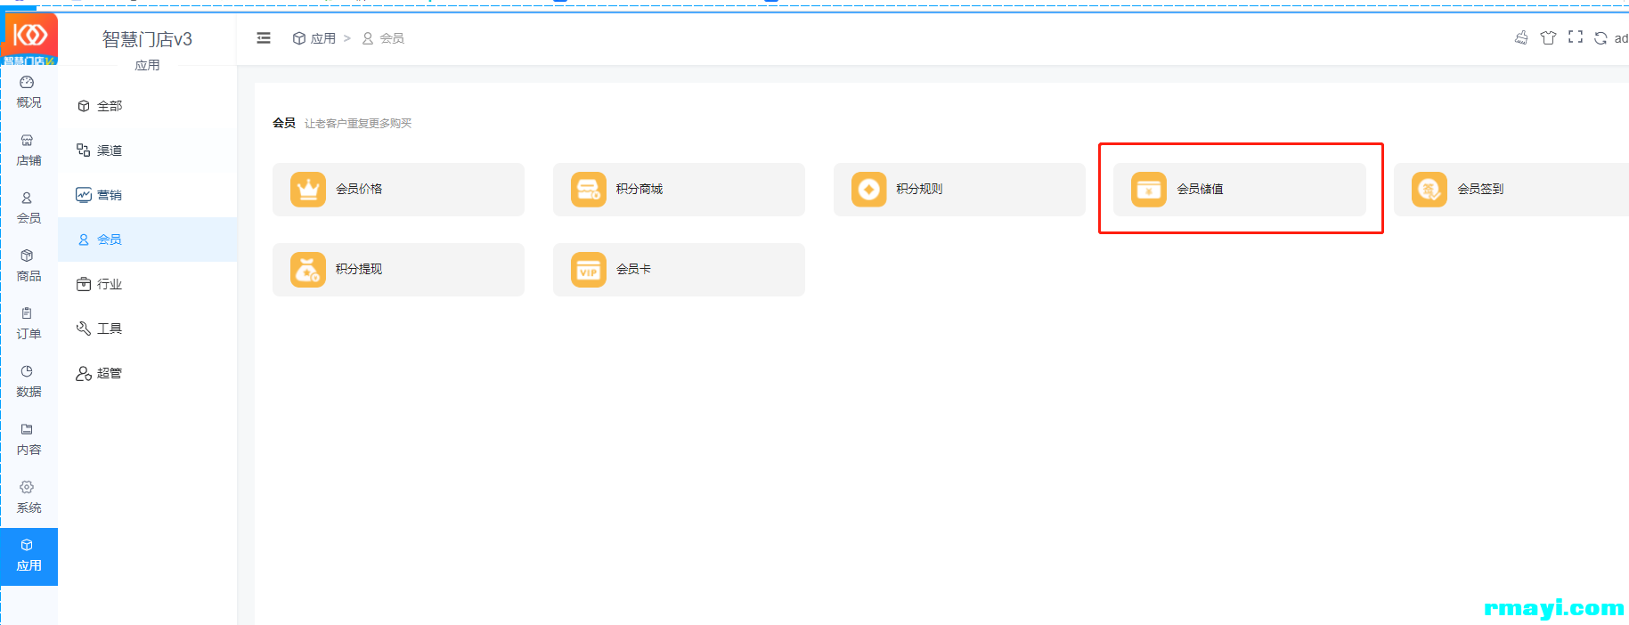Open the 数据 data section

click(x=29, y=381)
